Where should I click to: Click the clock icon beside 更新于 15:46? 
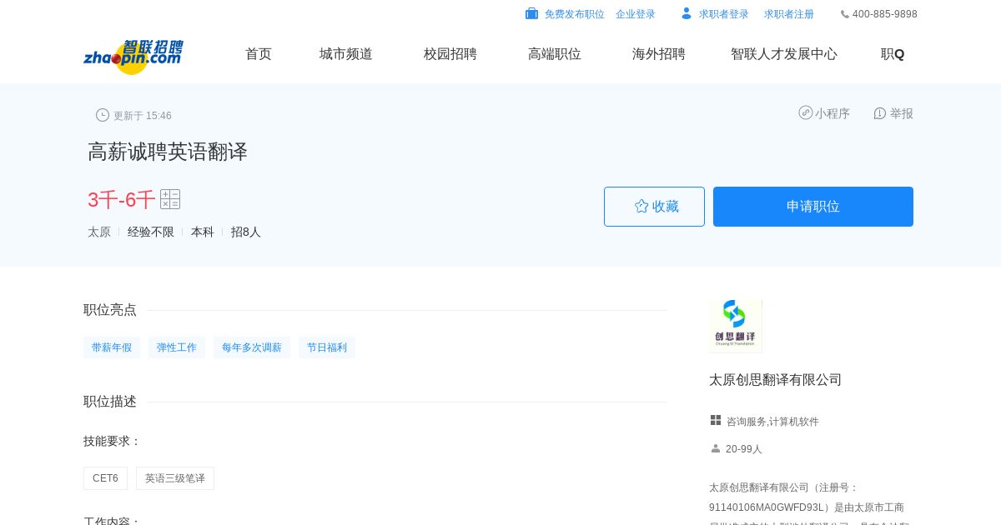pos(103,115)
